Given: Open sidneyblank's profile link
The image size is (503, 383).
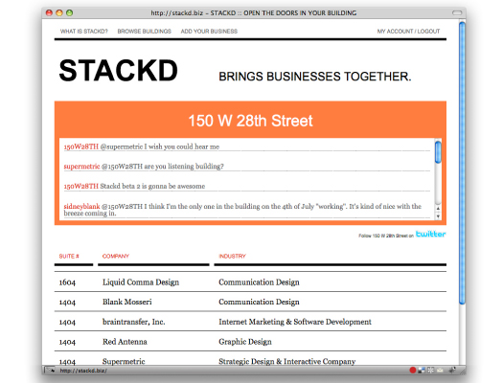Looking at the screenshot, I should (81, 206).
